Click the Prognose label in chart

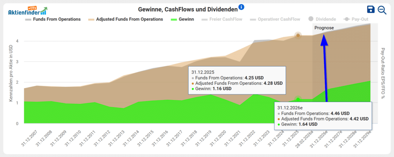pyautogui.click(x=324, y=28)
